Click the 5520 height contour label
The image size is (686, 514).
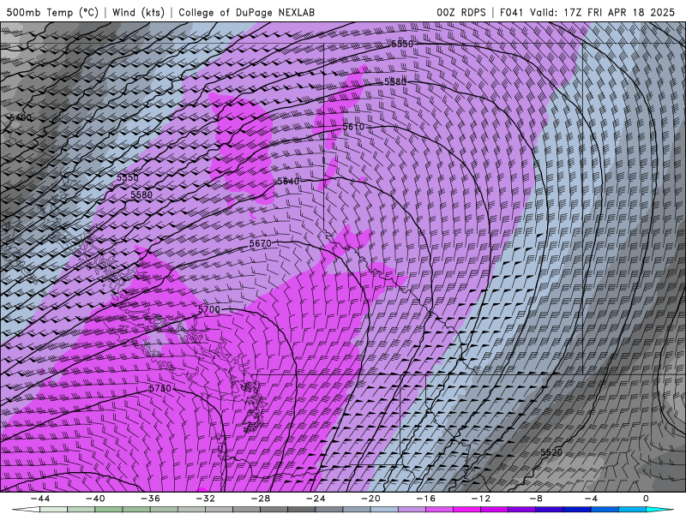pyautogui.click(x=551, y=452)
